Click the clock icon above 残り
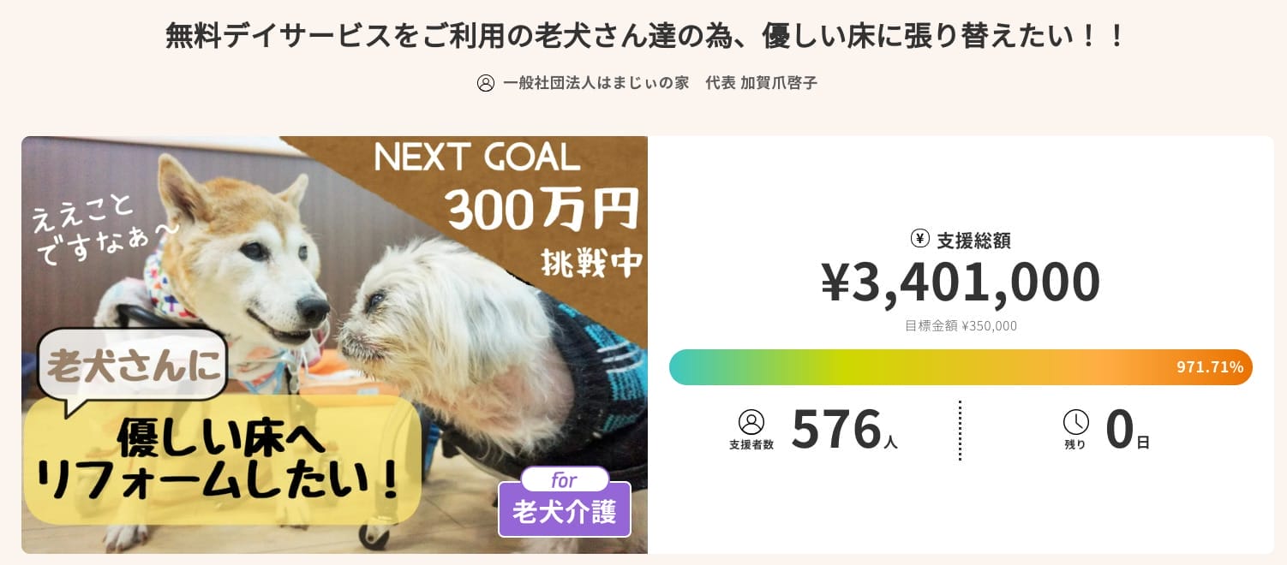Image resolution: width=1287 pixels, height=565 pixels. pyautogui.click(x=1075, y=422)
